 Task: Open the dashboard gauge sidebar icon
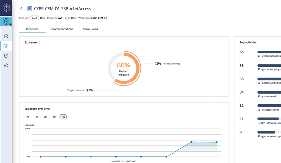coord(6,36)
